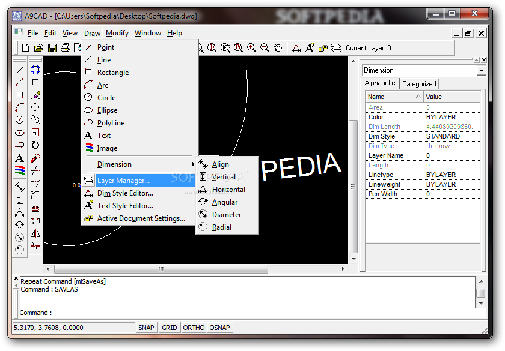
Task: Select the Image tool in left toolbar
Action: 20,170
